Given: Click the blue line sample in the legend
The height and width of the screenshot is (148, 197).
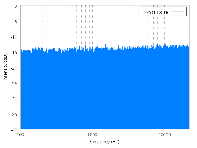Looking at the screenshot, I should 178,11.
